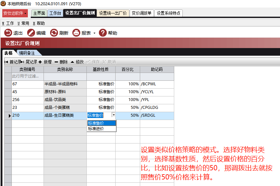Switch to the 工作台 tab
The image size is (280, 186).
55,13
